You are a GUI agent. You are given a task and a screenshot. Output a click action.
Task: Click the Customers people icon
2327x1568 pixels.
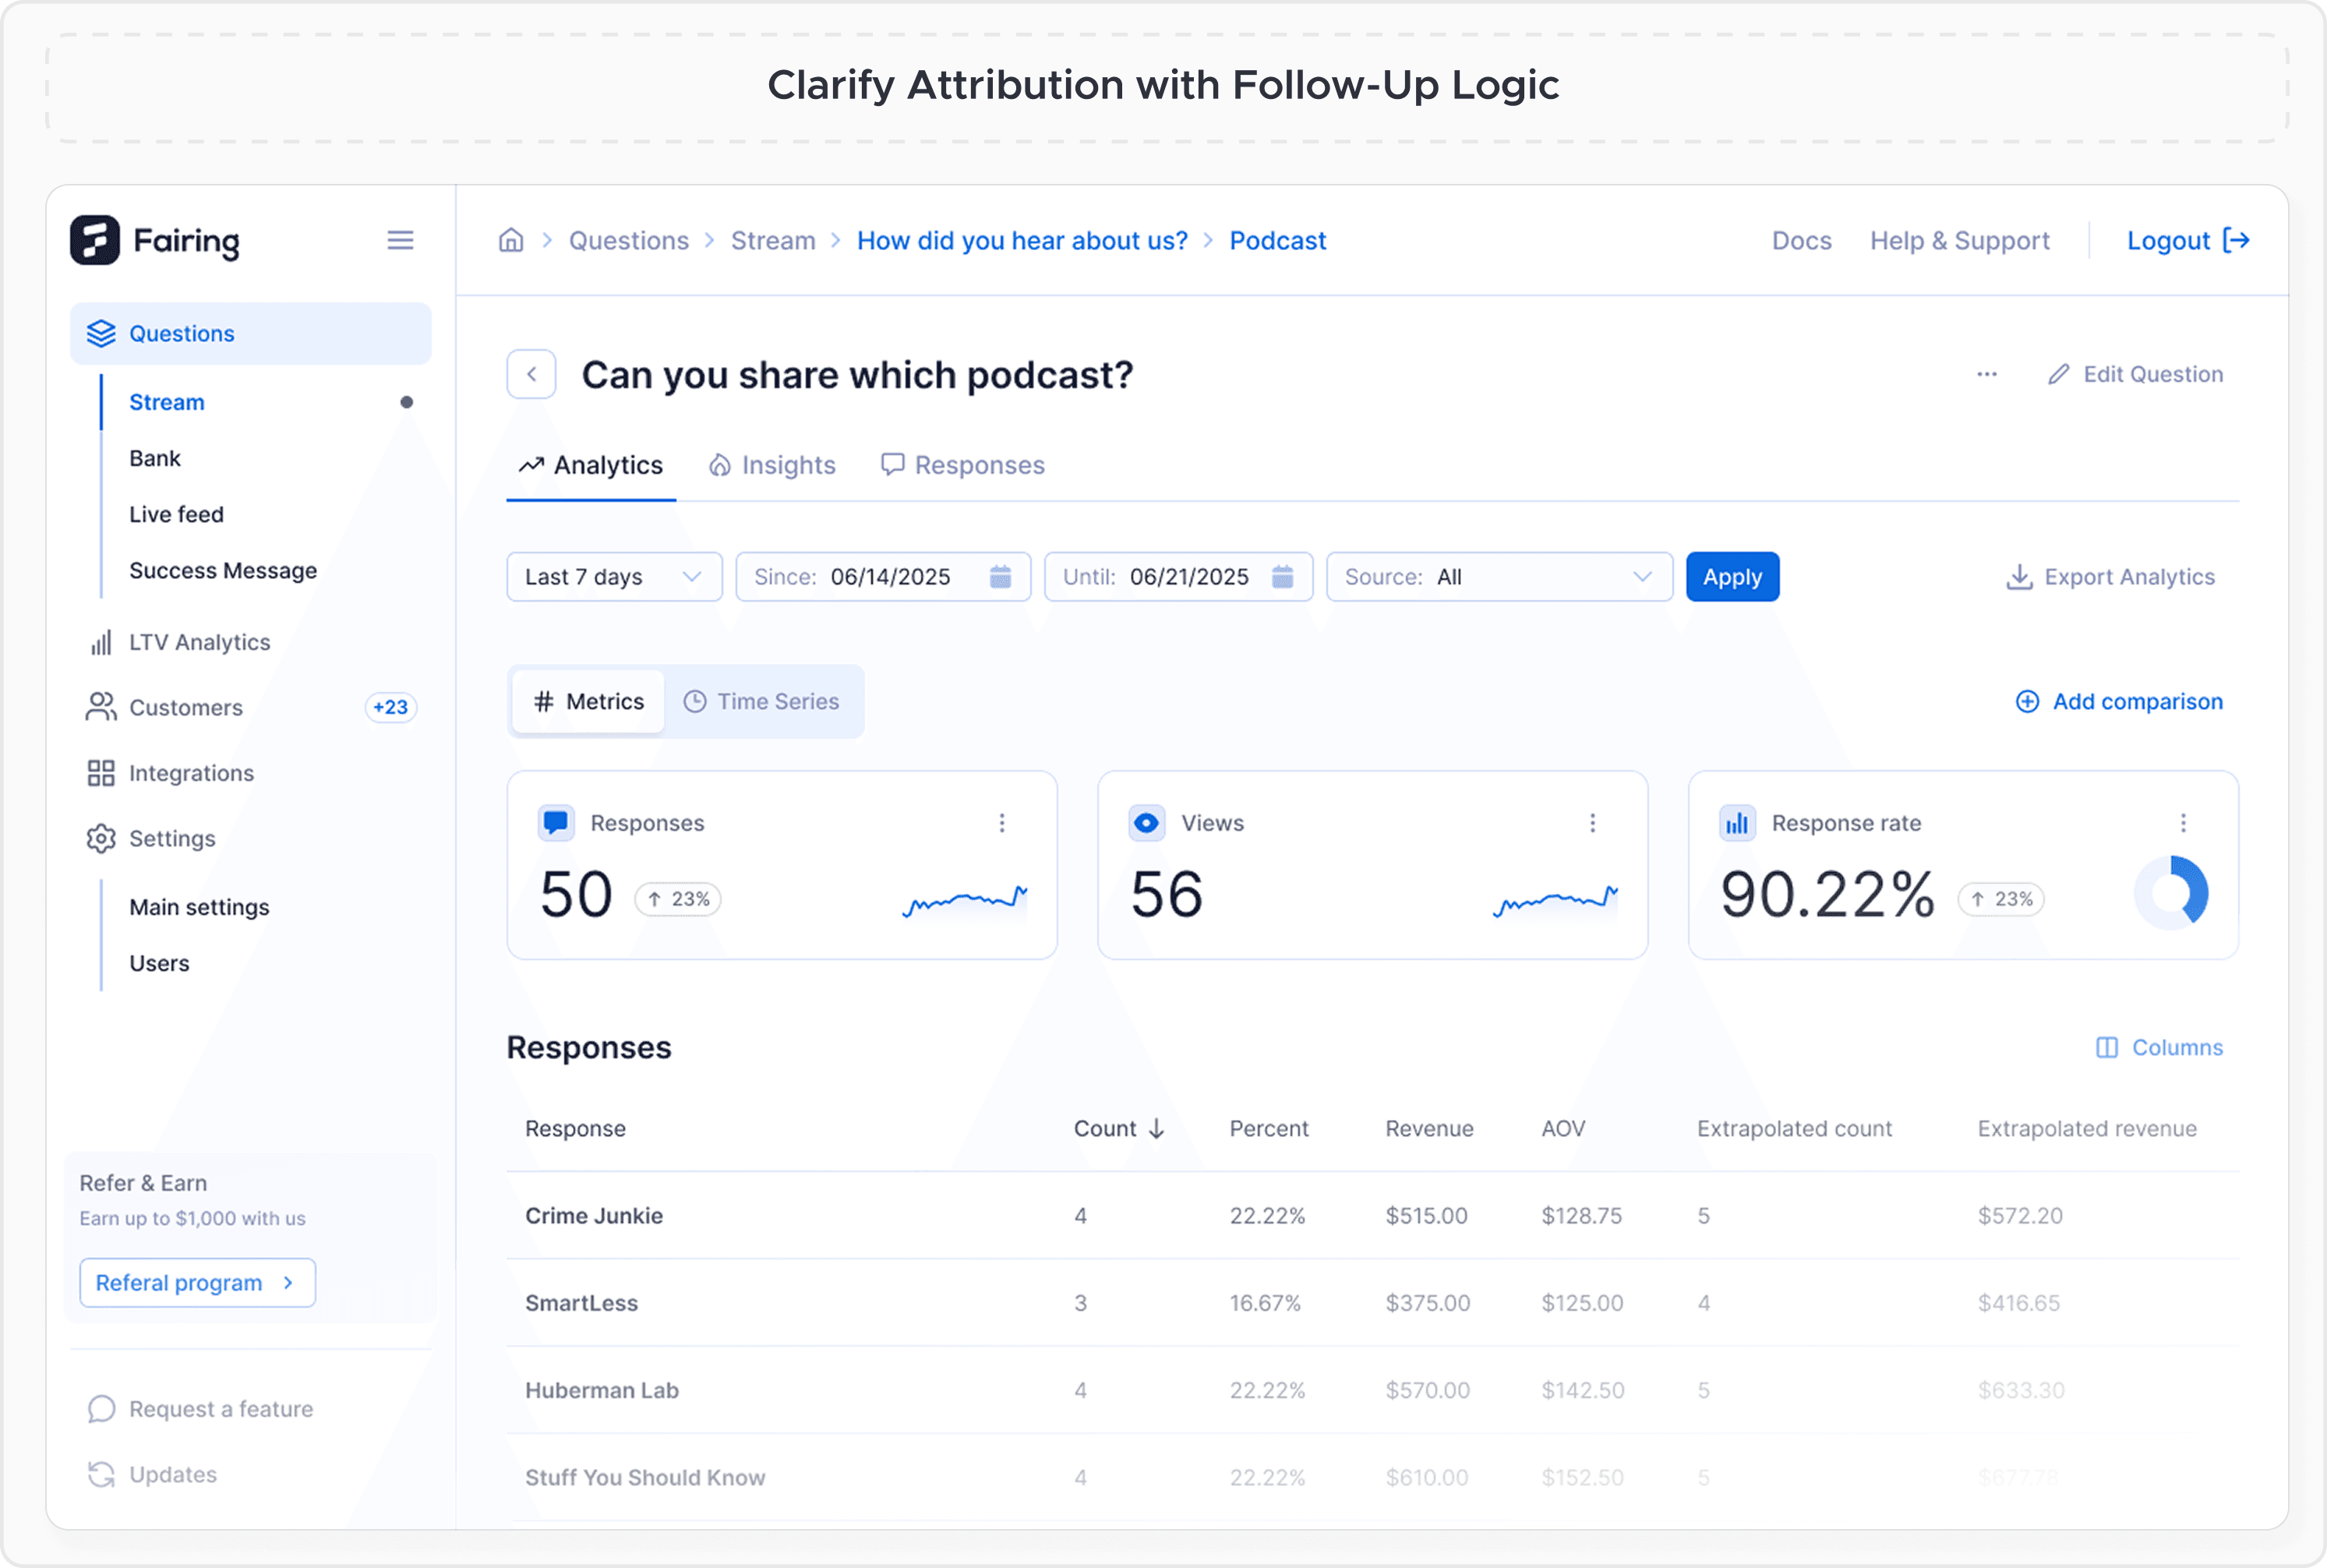(x=101, y=707)
